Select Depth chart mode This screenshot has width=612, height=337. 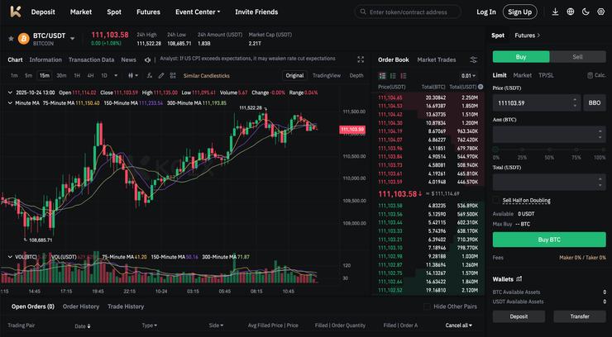pyautogui.click(x=356, y=76)
